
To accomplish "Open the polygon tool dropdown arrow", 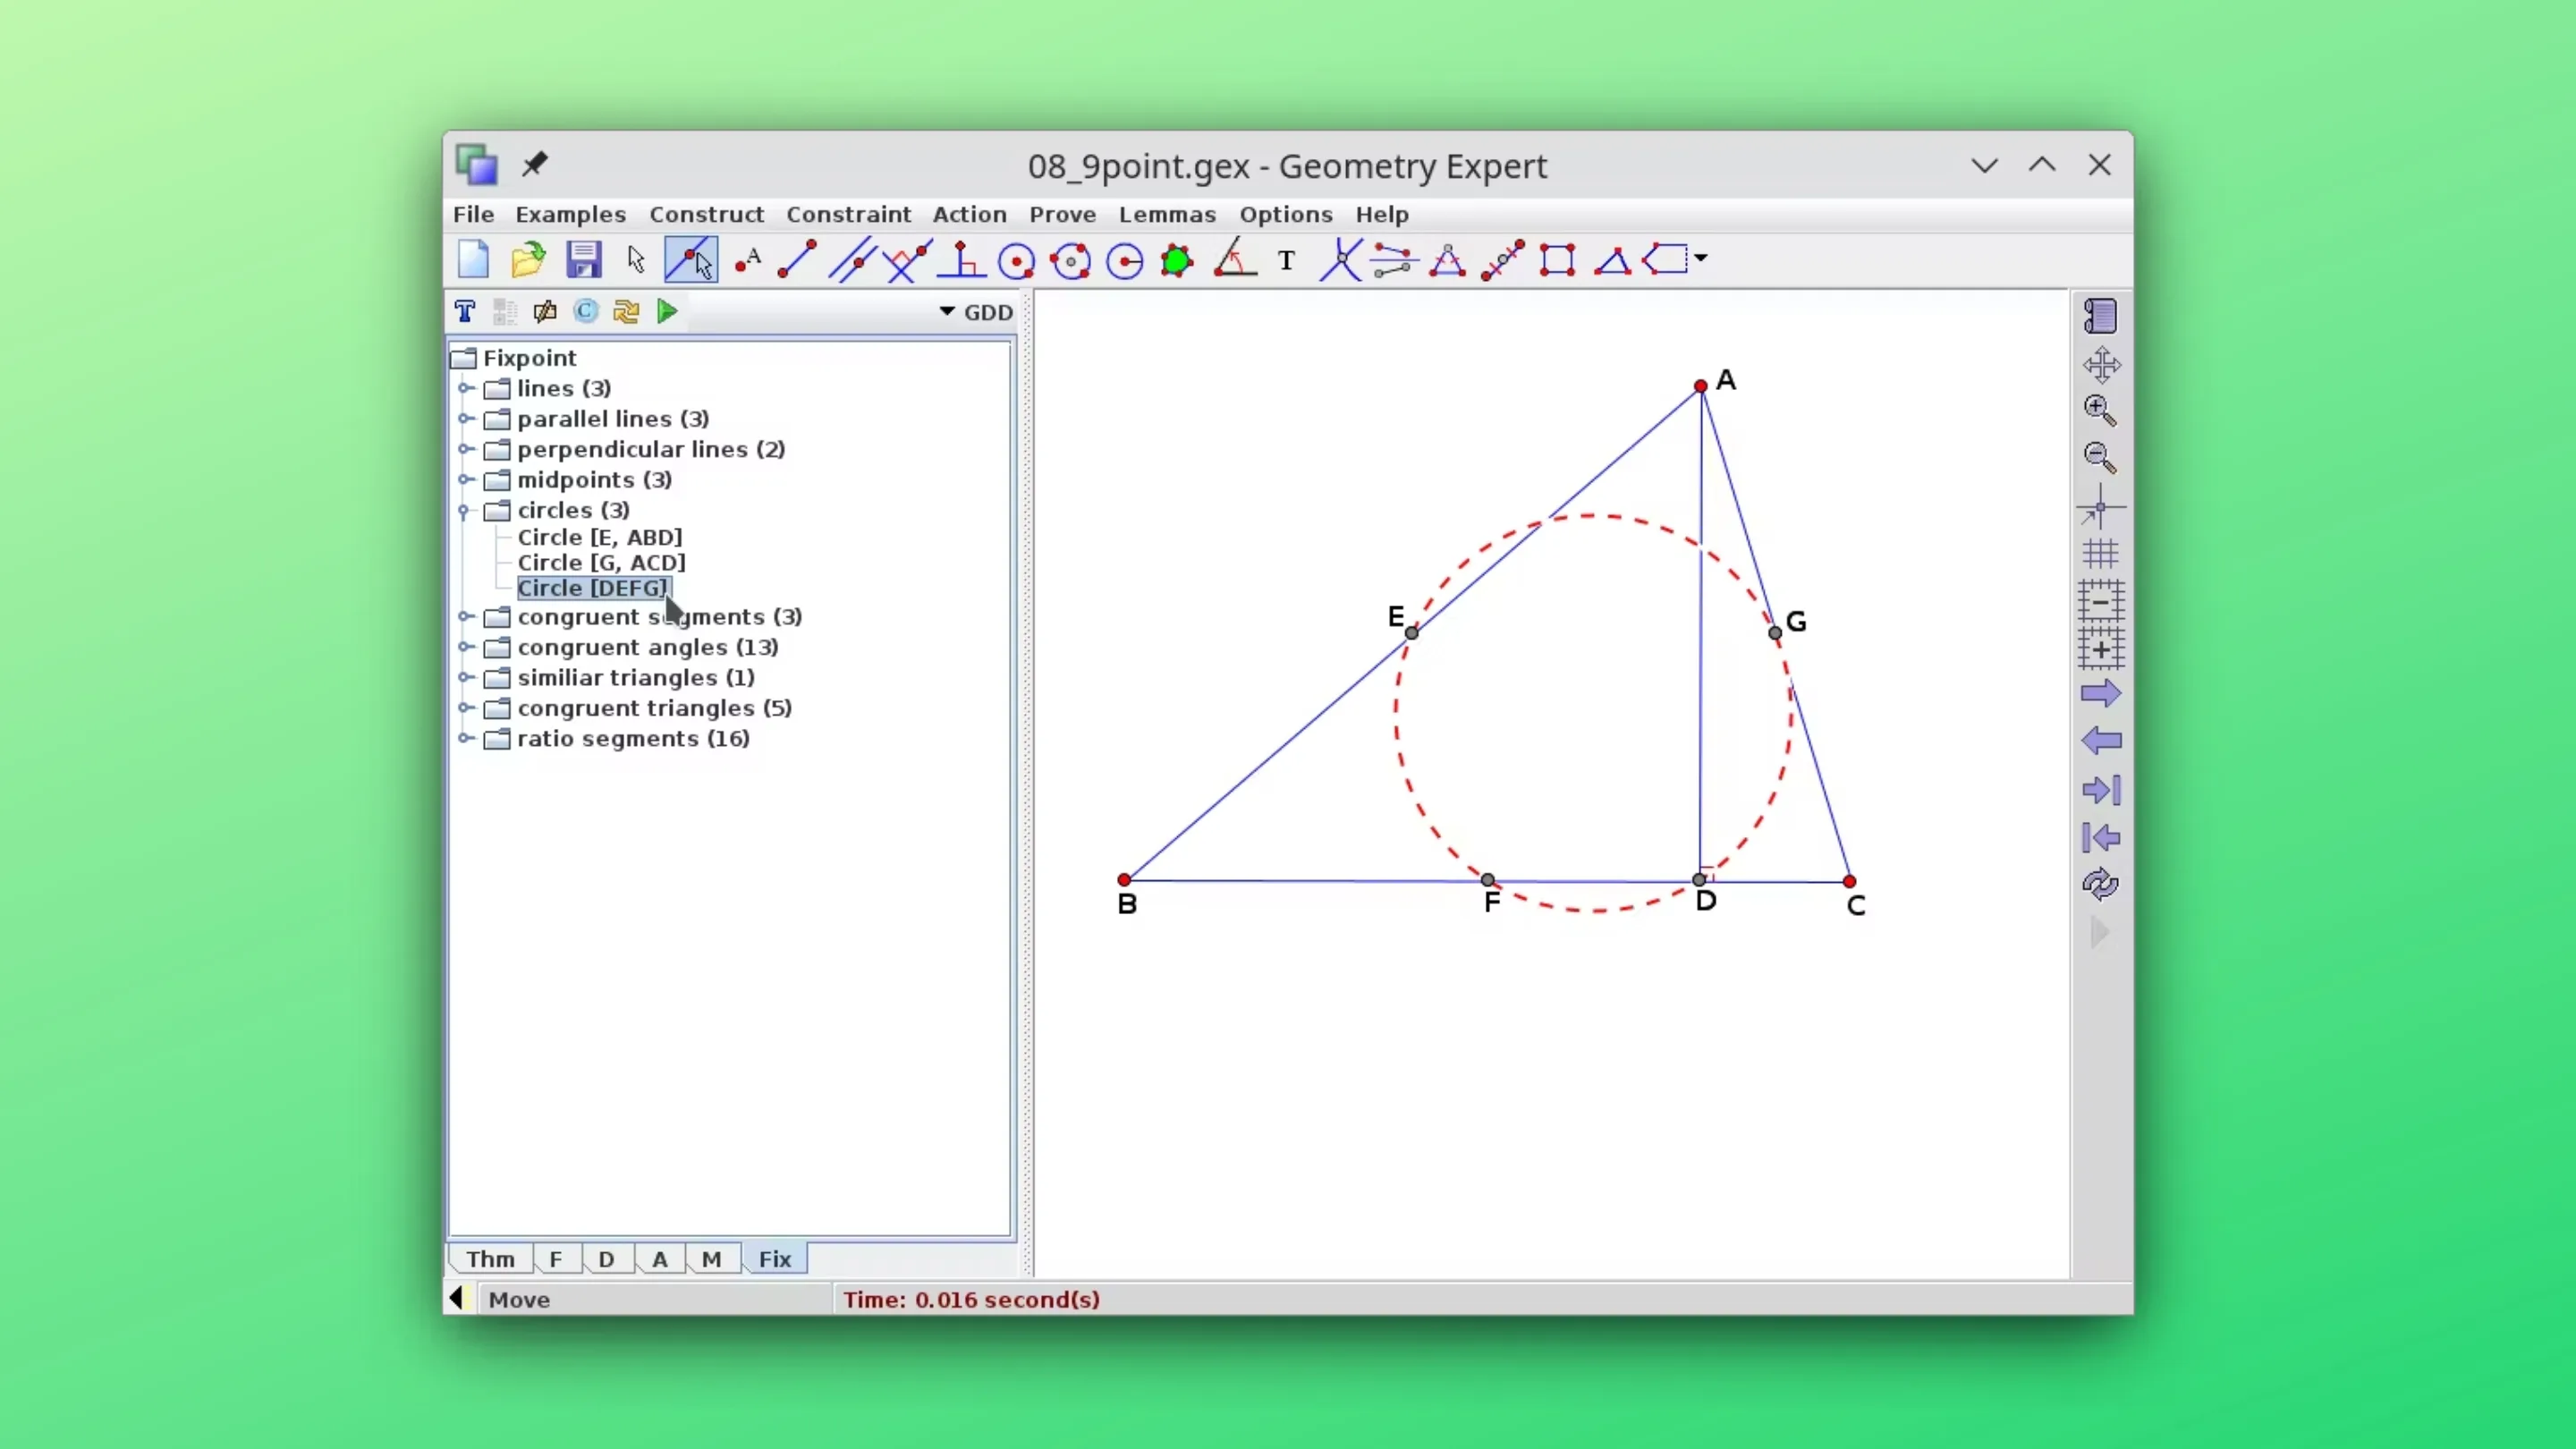I will tap(1700, 260).
